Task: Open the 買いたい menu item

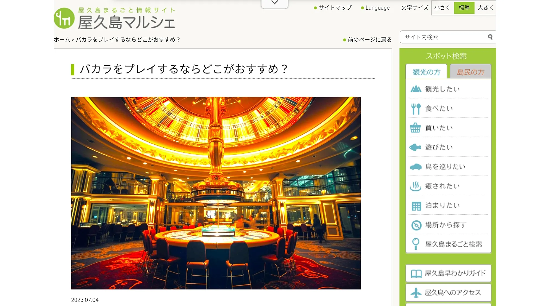Action: [448, 128]
